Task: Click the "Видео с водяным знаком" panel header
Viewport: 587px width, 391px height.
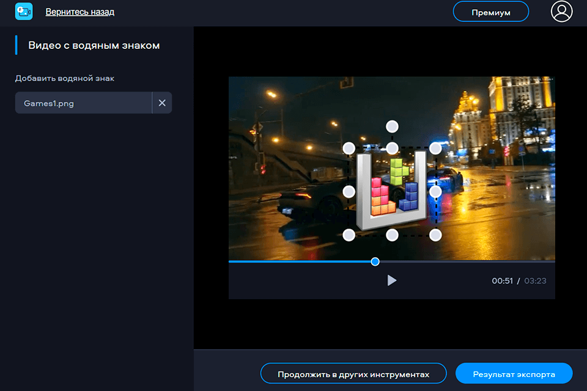Action: pos(93,45)
